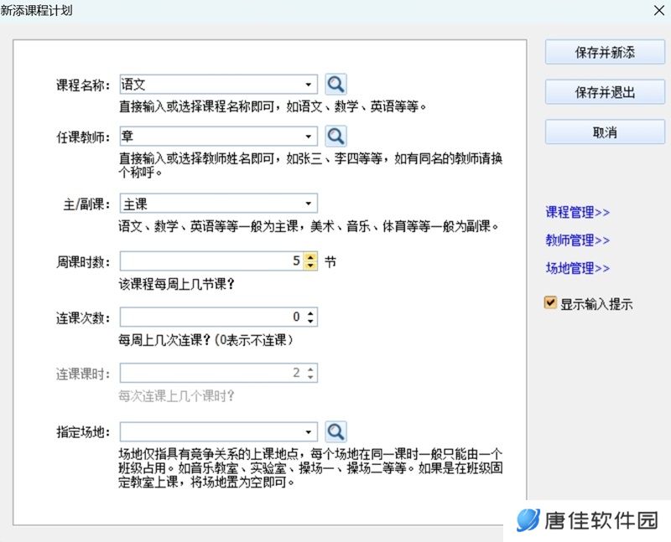Open the 课程名称 dropdown arrow
The width and height of the screenshot is (671, 542).
coord(308,85)
